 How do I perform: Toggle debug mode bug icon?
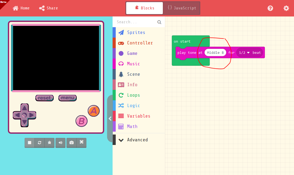[49, 143]
